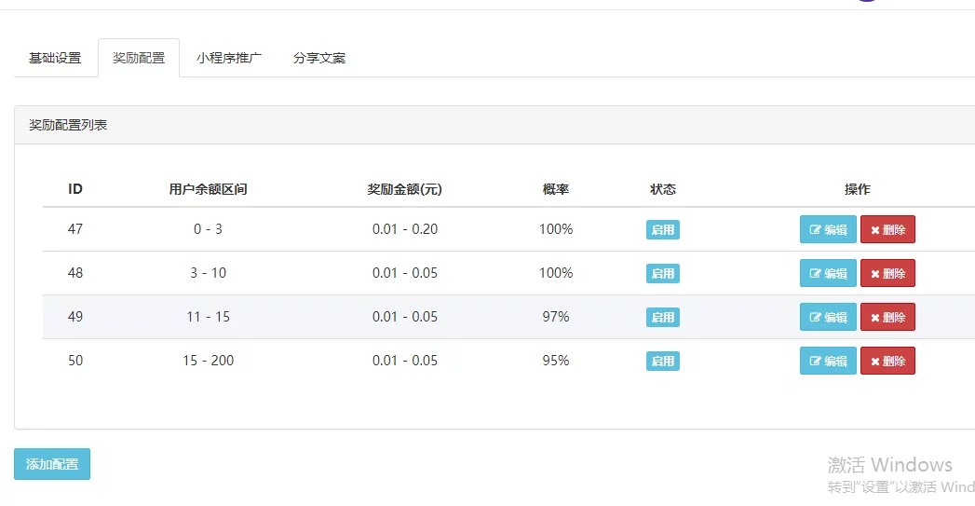The height and width of the screenshot is (506, 975).
Task: Click edit icon for row ID 48
Action: (815, 273)
